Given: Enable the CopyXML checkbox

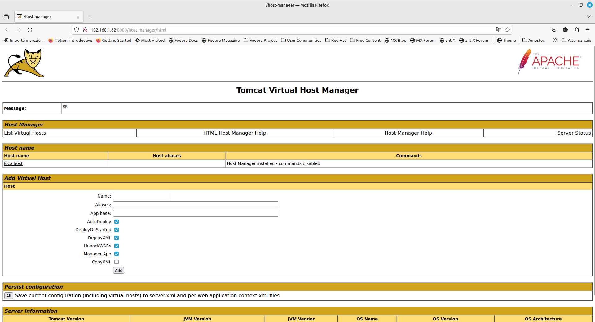Looking at the screenshot, I should coord(117,262).
